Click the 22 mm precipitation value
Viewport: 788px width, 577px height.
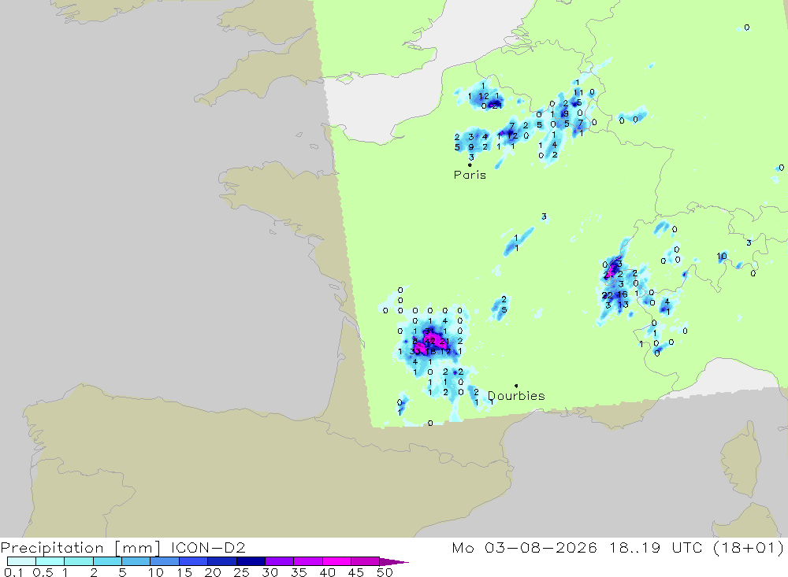(607, 295)
